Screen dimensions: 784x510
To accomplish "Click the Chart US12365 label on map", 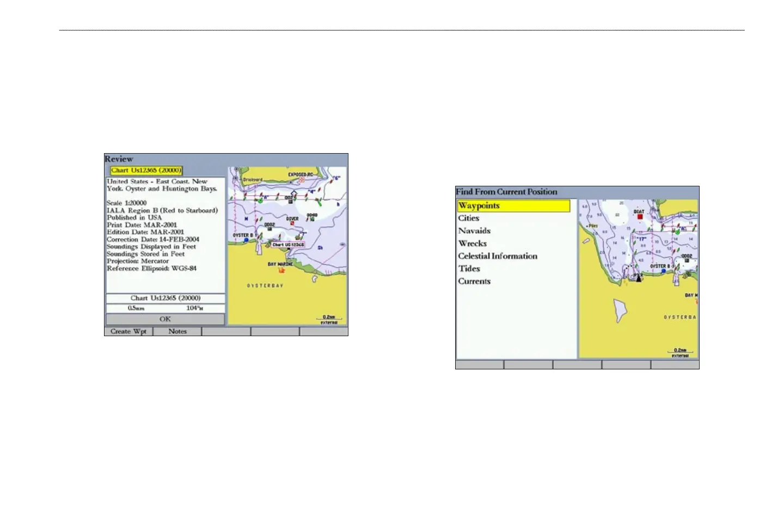I will click(x=288, y=245).
